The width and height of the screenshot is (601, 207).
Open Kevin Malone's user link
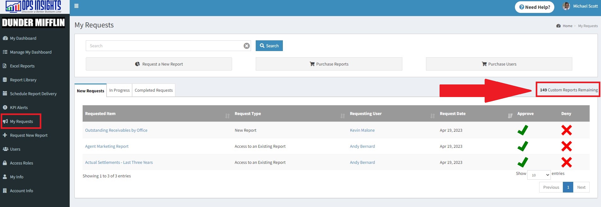[x=362, y=130]
